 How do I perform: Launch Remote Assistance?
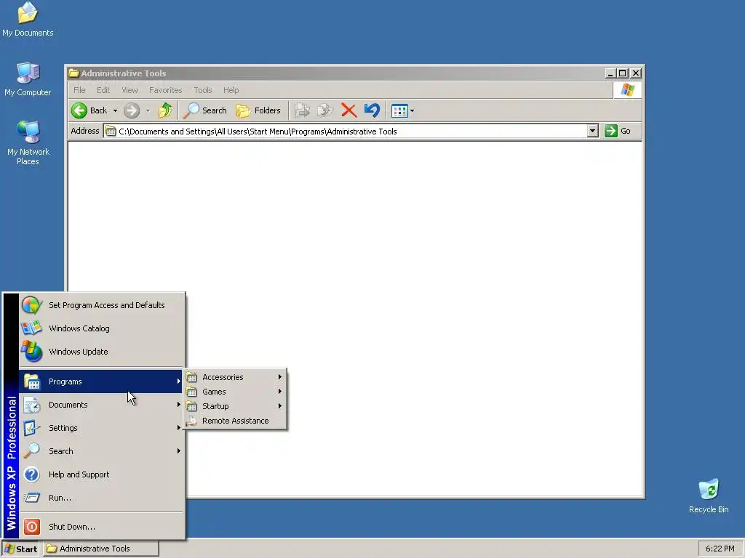[x=235, y=421]
